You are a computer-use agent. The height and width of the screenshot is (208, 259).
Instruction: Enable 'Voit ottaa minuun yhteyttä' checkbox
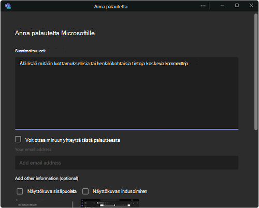pyautogui.click(x=18, y=139)
